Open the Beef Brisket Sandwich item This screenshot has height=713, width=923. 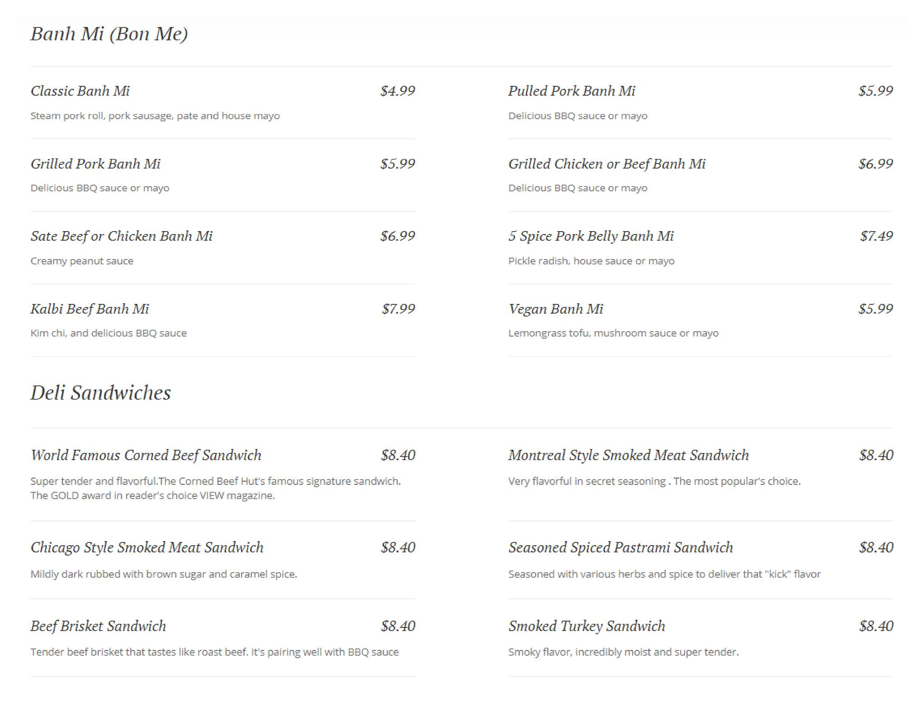click(x=98, y=626)
